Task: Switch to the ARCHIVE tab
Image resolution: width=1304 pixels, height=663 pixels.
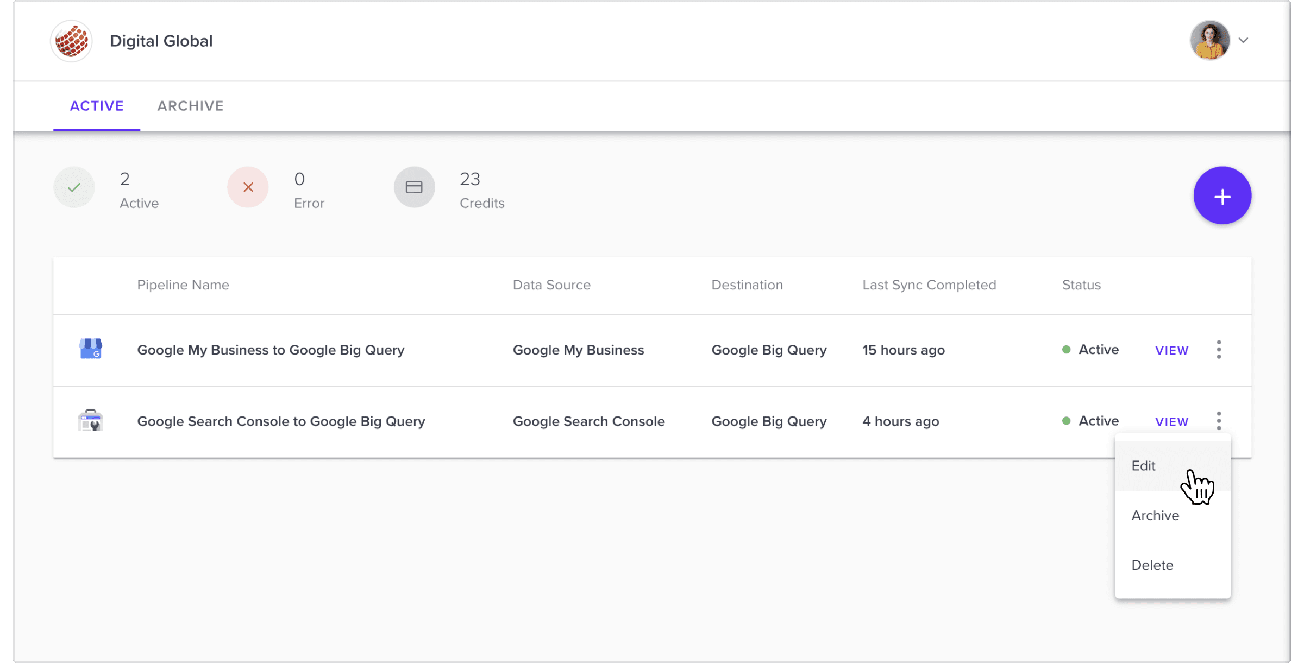Action: tap(190, 106)
